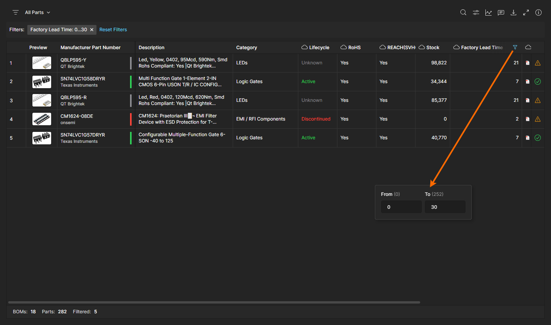Open the All Parts dropdown
This screenshot has width=551, height=325.
point(37,12)
